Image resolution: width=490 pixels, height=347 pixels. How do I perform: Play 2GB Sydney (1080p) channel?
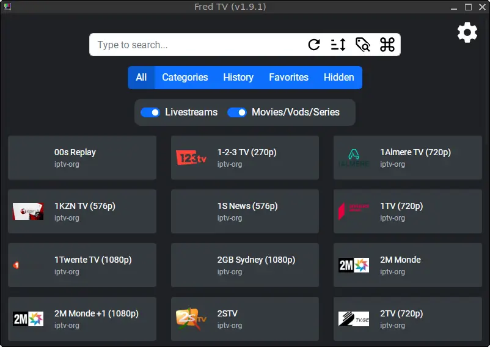[x=245, y=265]
